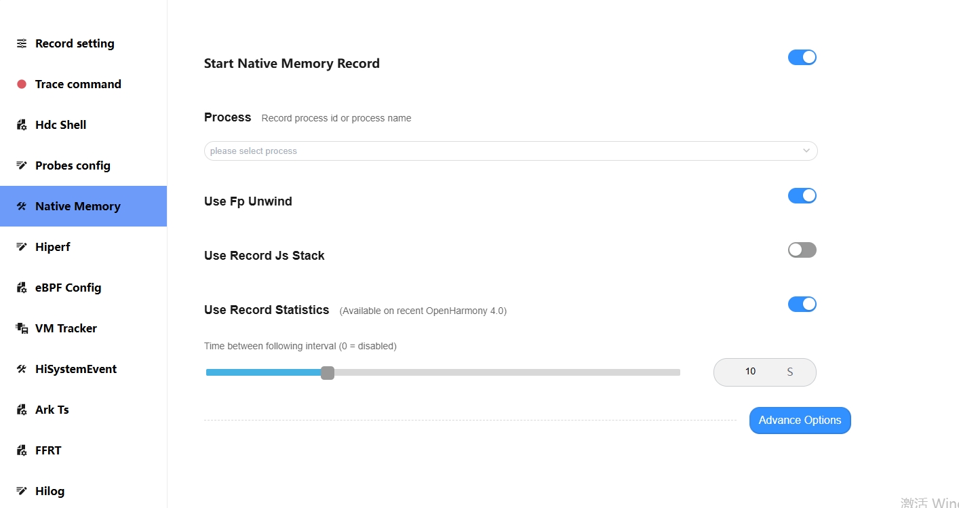959x508 pixels.
Task: Click the HiSystemEvent tools icon
Action: 22,369
